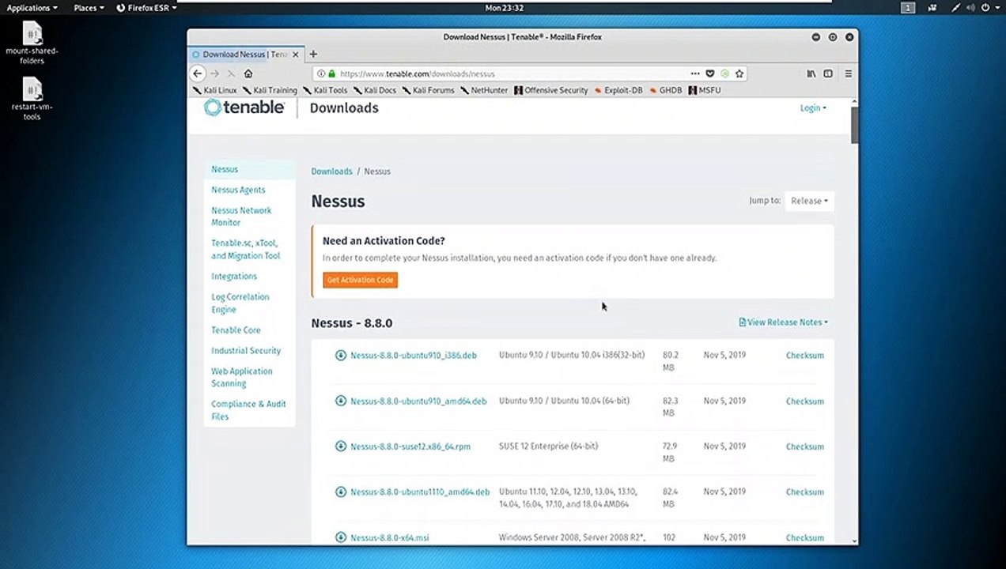Viewport: 1006px width, 569px height.
Task: Click download icon for Nessus-8.8.0-ubuntu910_amd64.deb
Action: click(x=341, y=401)
